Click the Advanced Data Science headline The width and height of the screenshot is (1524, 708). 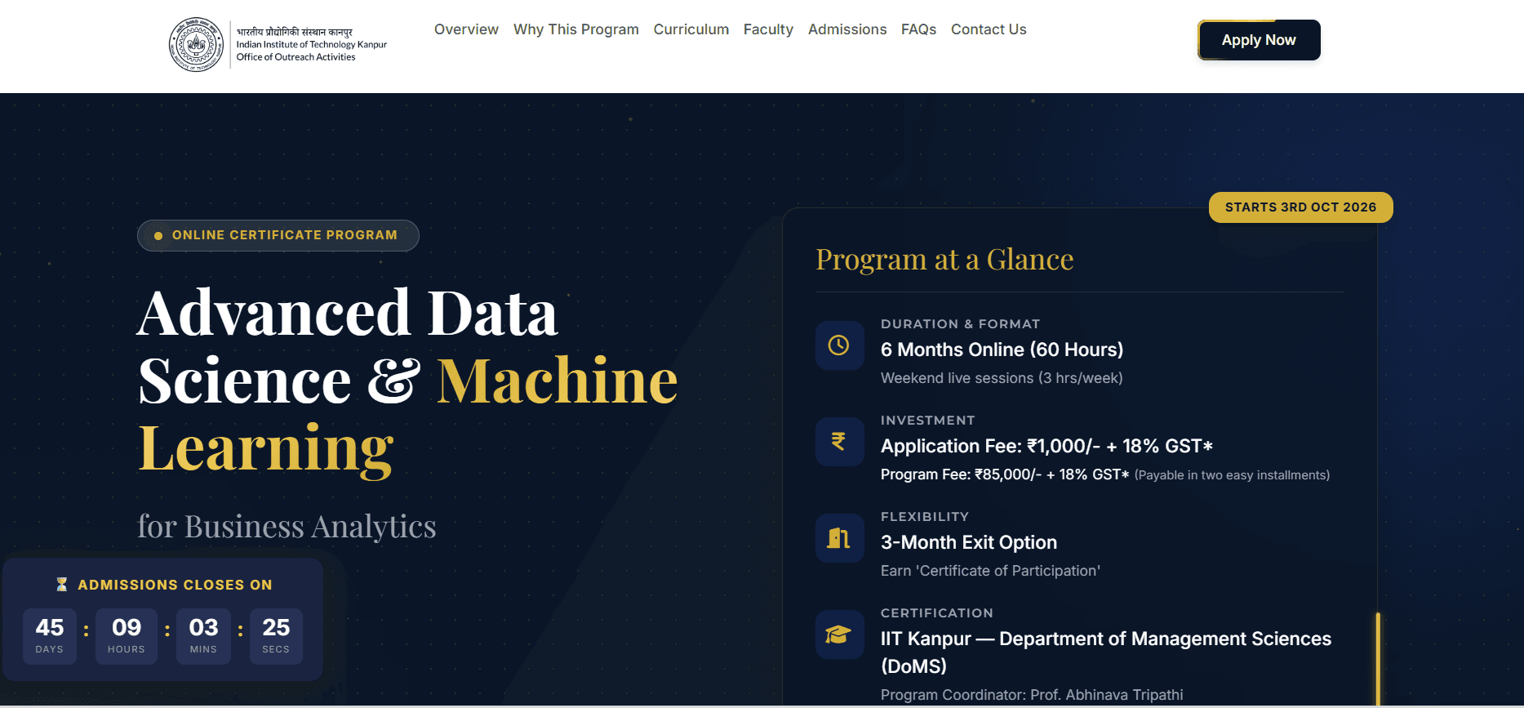click(x=407, y=380)
